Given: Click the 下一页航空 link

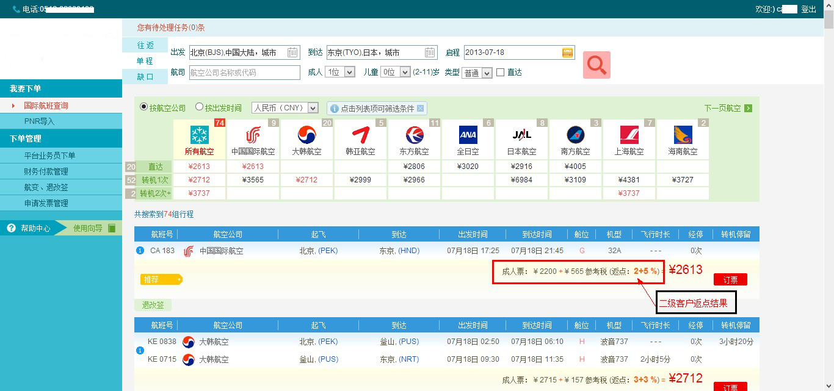Looking at the screenshot, I should pyautogui.click(x=723, y=108).
